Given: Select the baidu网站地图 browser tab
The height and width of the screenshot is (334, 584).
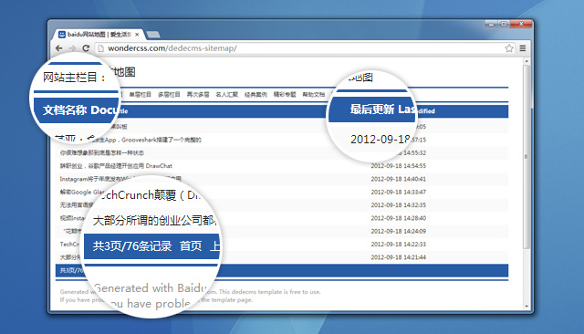Looking at the screenshot, I should (99, 35).
